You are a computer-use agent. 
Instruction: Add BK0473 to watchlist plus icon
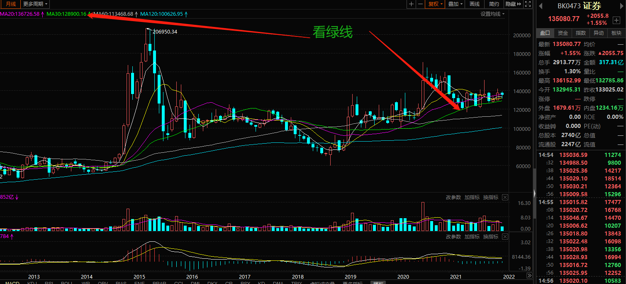click(616, 20)
